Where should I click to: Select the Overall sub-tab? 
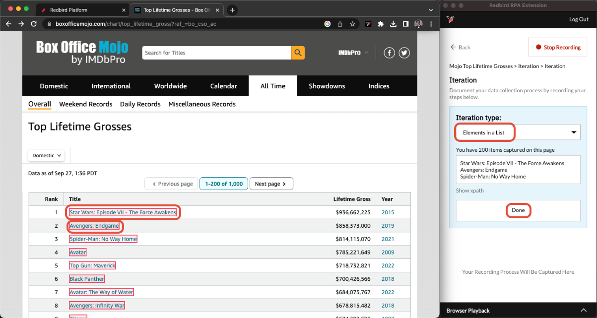[x=40, y=104]
